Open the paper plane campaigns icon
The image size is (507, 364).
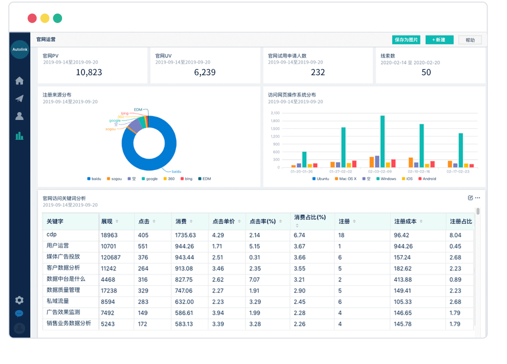click(19, 99)
